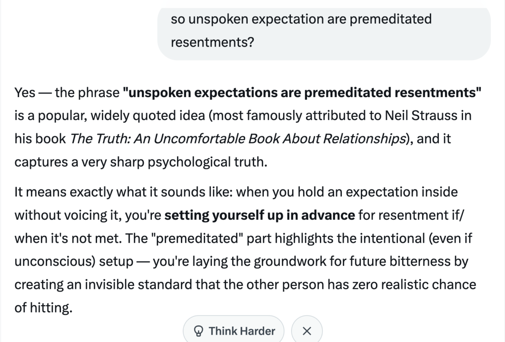The width and height of the screenshot is (505, 342).
Task: Click the lightbulb icon beside Think Harder
Action: coord(199,331)
